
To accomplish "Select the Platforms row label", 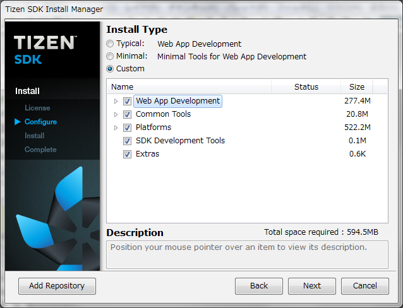I will coord(153,127).
